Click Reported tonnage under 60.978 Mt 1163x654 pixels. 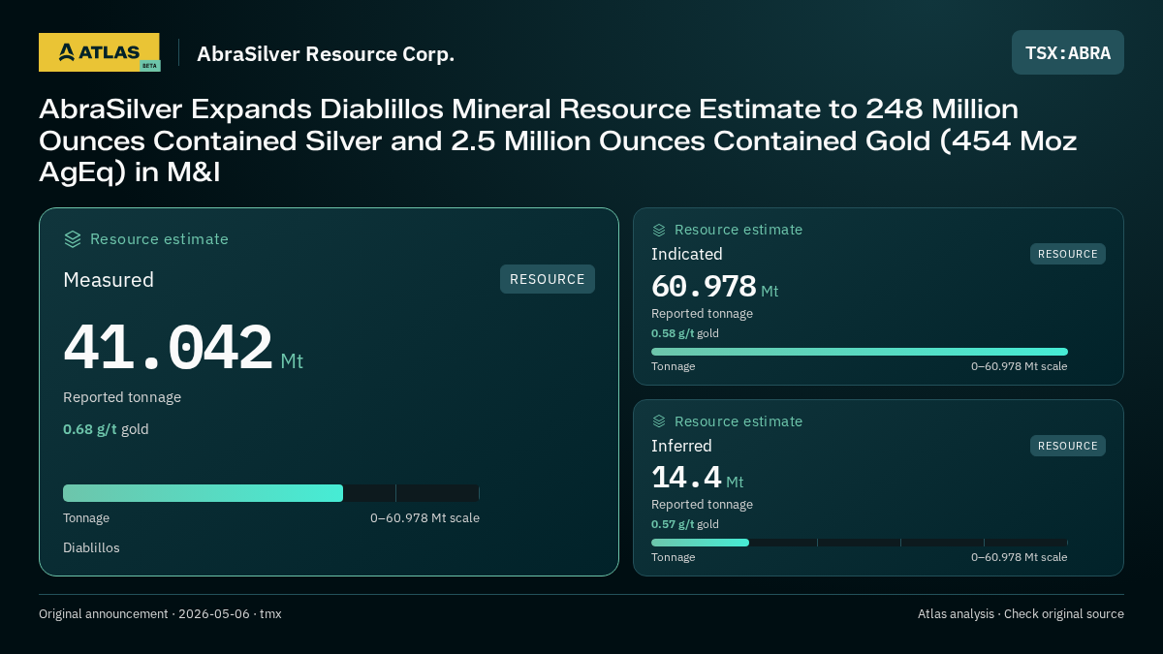[702, 314]
